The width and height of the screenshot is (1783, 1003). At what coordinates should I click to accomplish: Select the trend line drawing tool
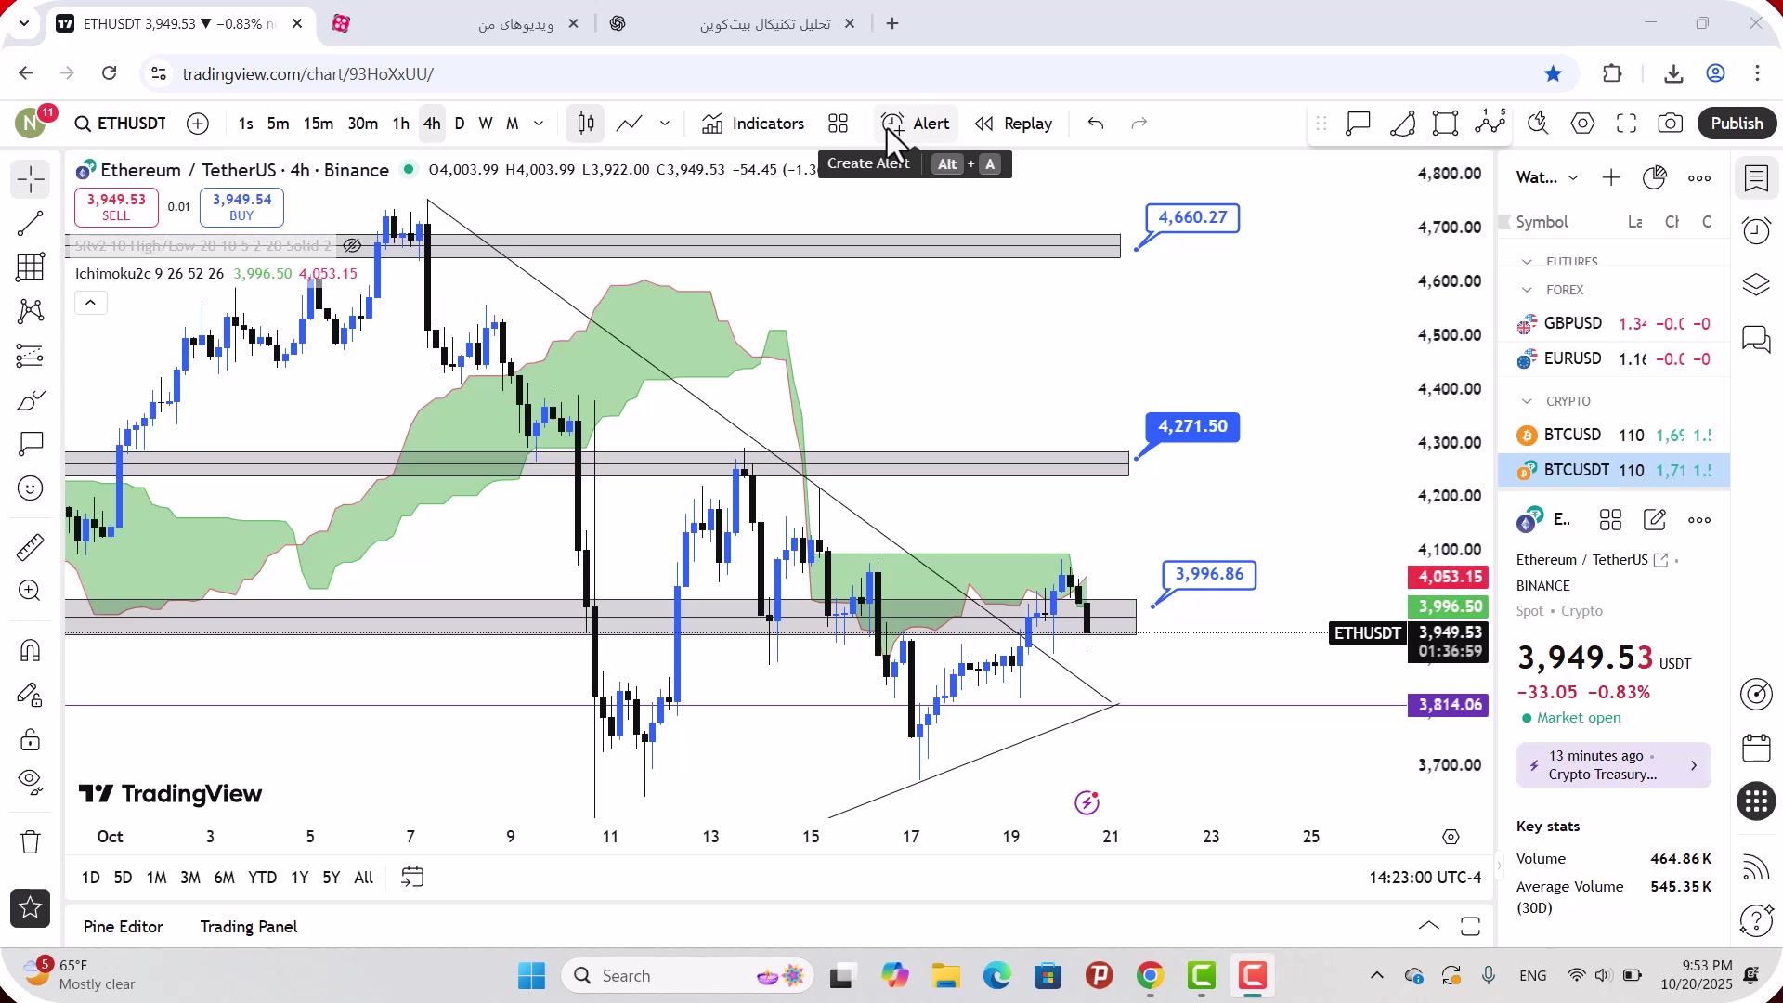[x=31, y=224]
